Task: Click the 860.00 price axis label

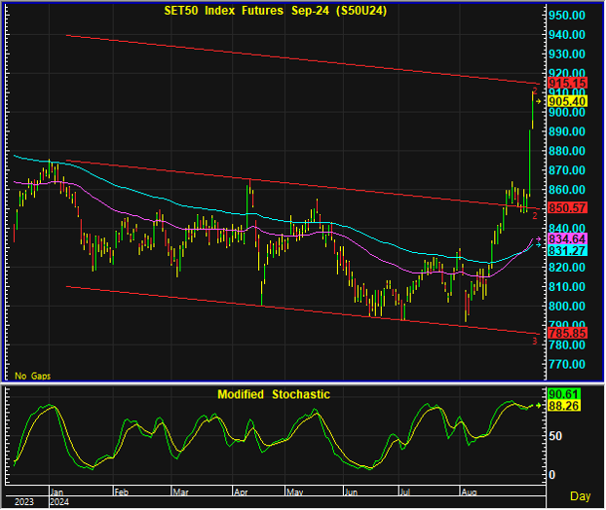Action: 567,190
